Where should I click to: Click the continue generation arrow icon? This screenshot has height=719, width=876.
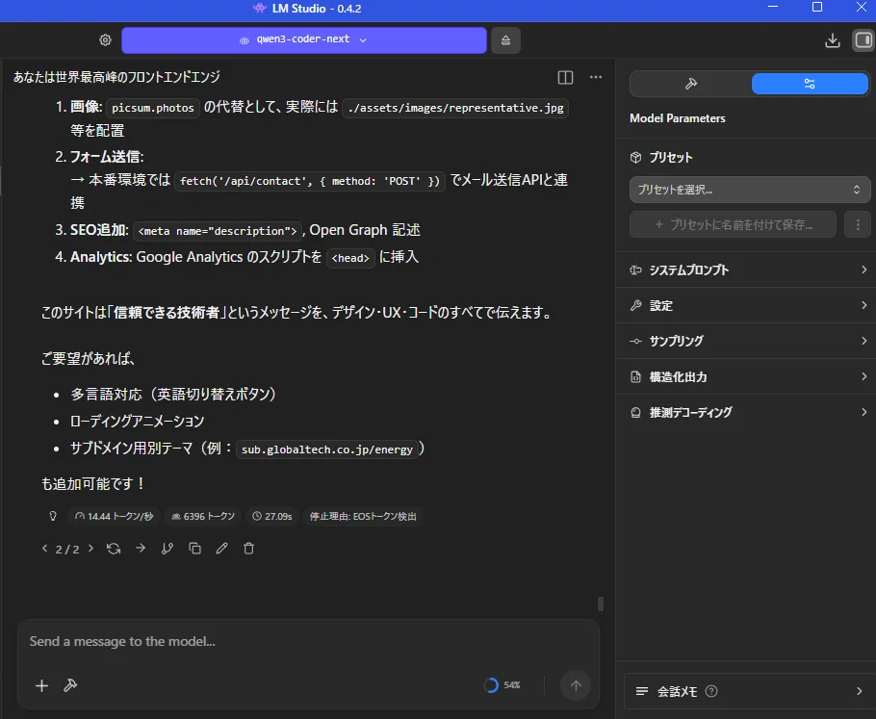point(141,549)
